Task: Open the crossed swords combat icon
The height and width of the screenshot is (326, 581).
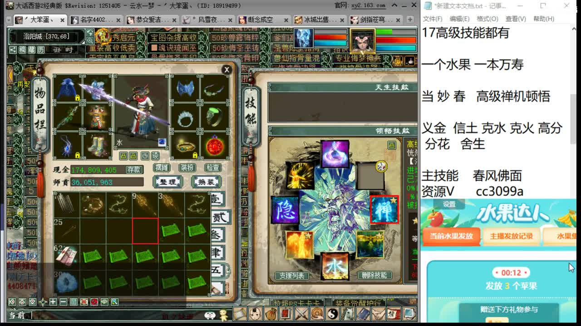Action: pyautogui.click(x=302, y=313)
